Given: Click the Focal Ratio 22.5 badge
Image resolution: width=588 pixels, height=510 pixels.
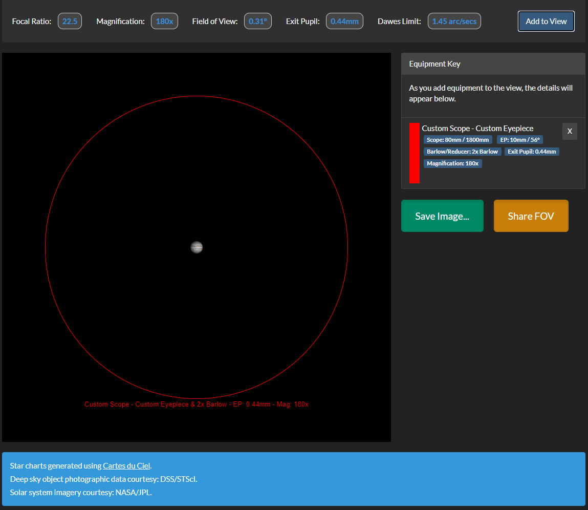Looking at the screenshot, I should pos(70,21).
